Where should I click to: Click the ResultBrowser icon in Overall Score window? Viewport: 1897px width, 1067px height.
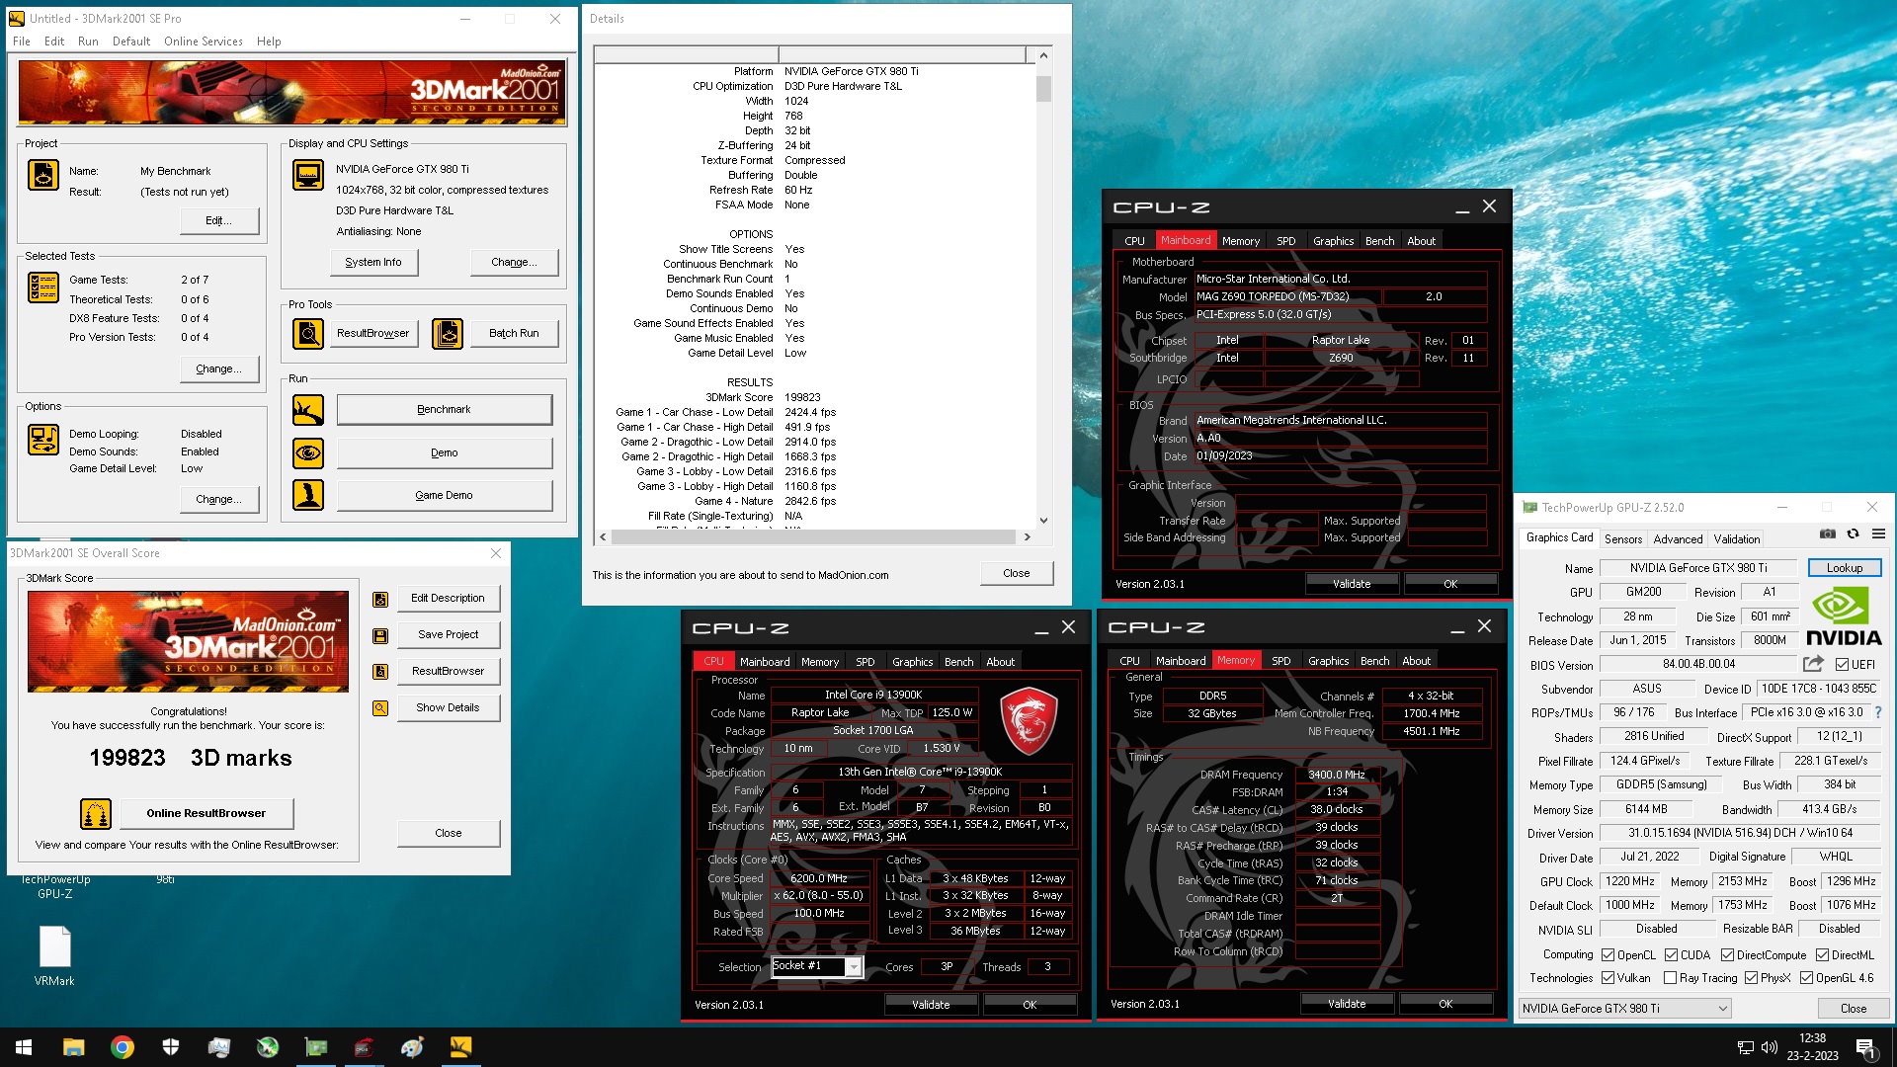[x=380, y=672]
